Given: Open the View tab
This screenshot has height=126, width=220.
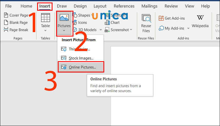Looking at the screenshot, I should click(189, 6).
